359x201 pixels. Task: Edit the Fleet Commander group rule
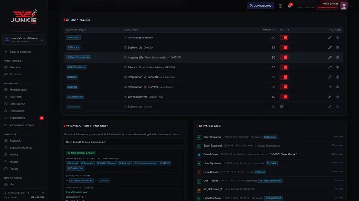pyautogui.click(x=330, y=58)
